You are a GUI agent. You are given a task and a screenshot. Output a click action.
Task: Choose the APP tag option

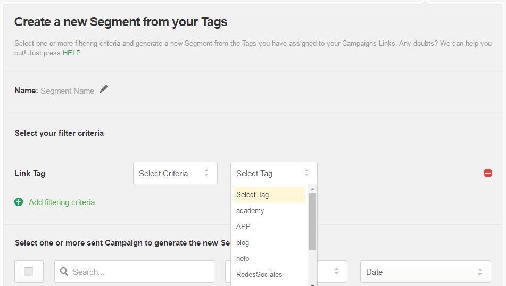(243, 226)
